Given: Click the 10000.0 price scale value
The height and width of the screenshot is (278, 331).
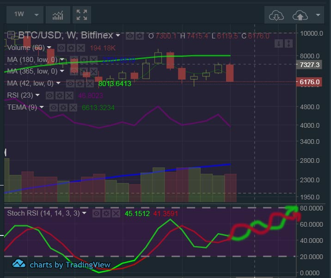Looking at the screenshot, I should (x=312, y=33).
